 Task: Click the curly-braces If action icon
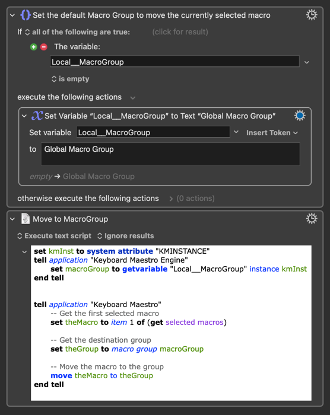click(26, 15)
